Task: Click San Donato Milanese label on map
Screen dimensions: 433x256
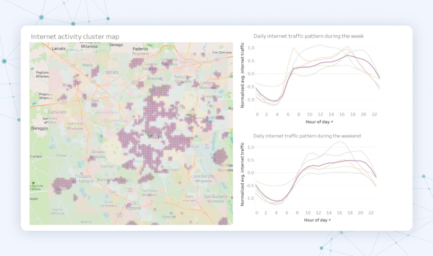Action: (204, 179)
